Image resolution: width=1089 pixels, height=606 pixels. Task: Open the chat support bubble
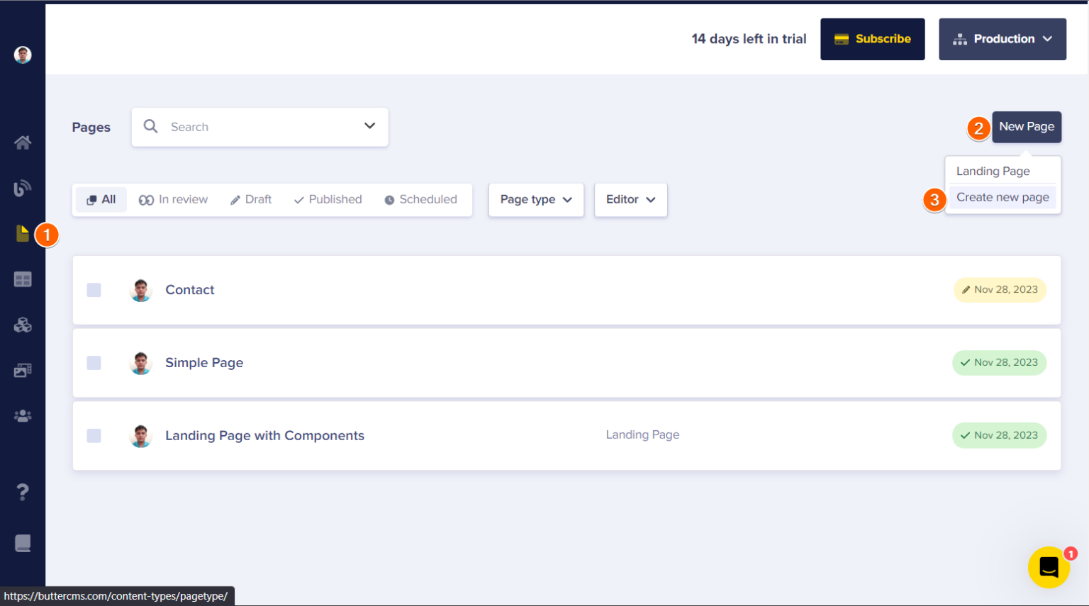point(1049,567)
